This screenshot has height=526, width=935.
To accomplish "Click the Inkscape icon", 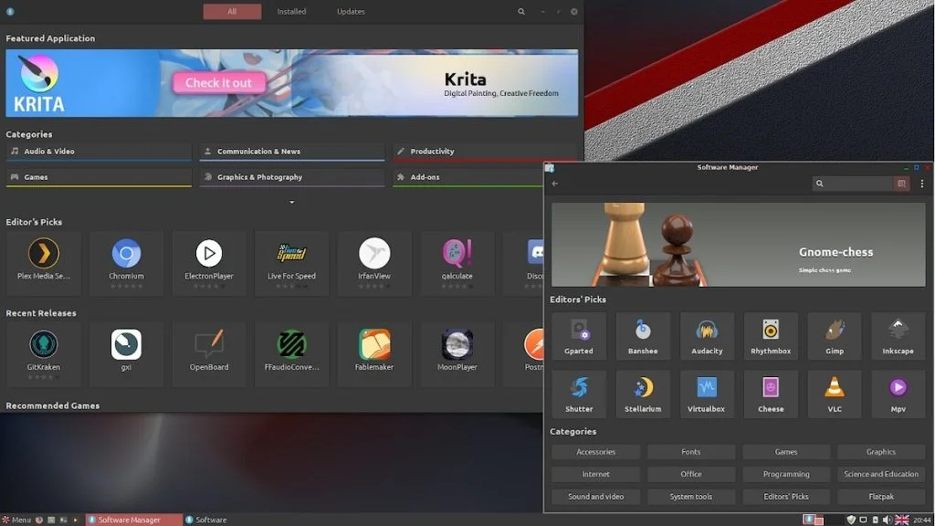I will tap(898, 335).
